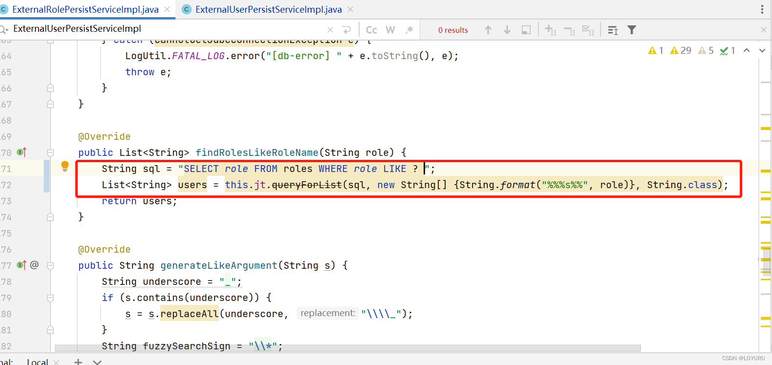Click fold end marker on line 67
This screenshot has height=365, width=772.
pyautogui.click(x=50, y=104)
